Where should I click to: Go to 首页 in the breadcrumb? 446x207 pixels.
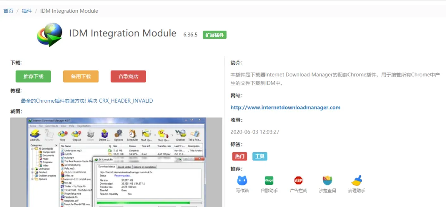[8, 11]
